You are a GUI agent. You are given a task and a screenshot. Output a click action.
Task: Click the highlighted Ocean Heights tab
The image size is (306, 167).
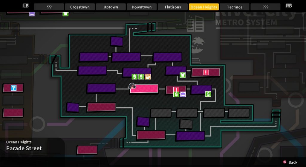[x=204, y=7]
